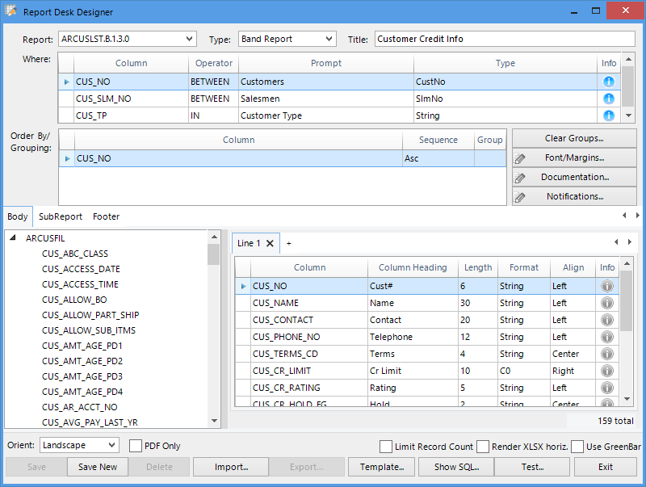The width and height of the screenshot is (646, 487).
Task: Click gray info icon for CUS_CONTACT row
Action: (606, 320)
